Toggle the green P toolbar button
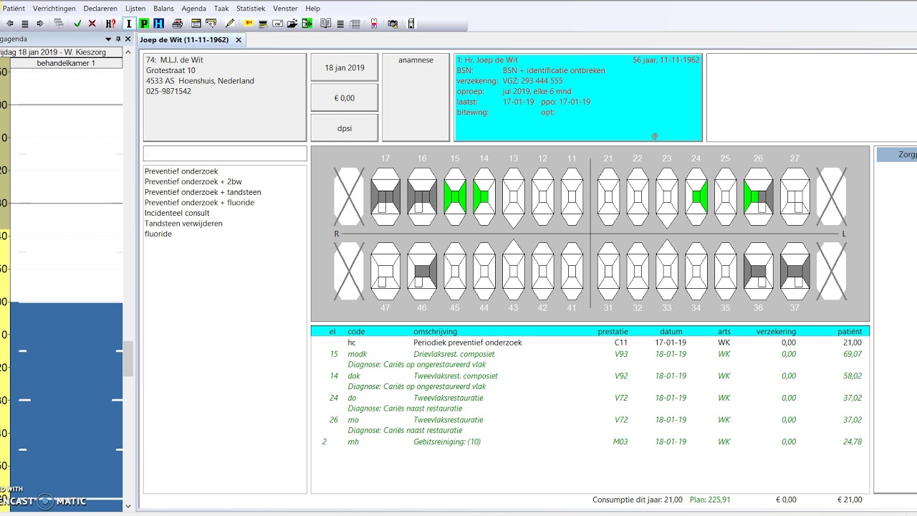The height and width of the screenshot is (516, 917). point(144,24)
